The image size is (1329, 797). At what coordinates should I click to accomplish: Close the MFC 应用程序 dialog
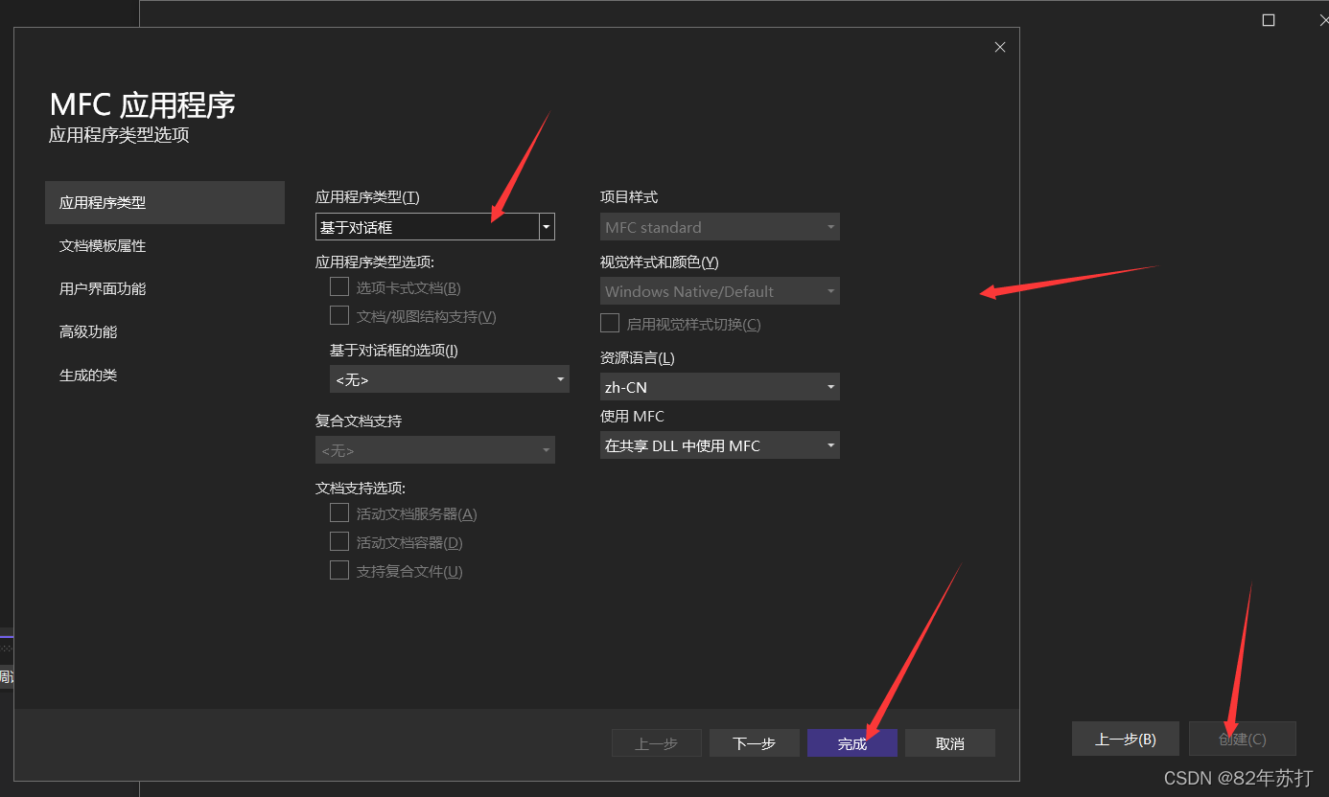[999, 46]
